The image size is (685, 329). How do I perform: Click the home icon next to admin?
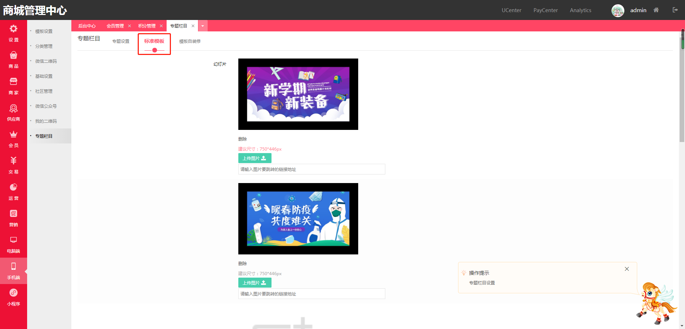(656, 10)
